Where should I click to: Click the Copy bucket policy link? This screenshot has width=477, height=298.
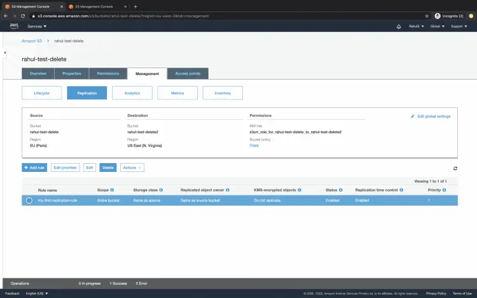[254, 145]
